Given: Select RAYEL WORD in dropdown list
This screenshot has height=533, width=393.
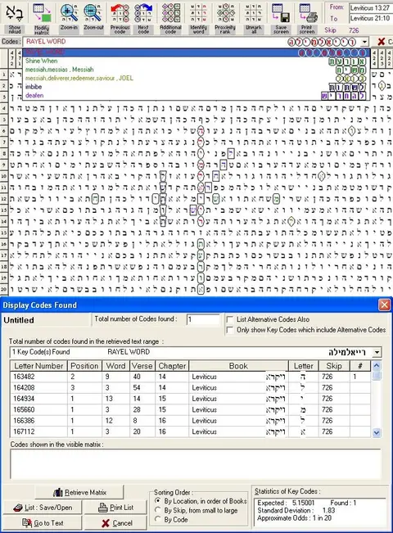Looking at the screenshot, I should click(x=196, y=52).
